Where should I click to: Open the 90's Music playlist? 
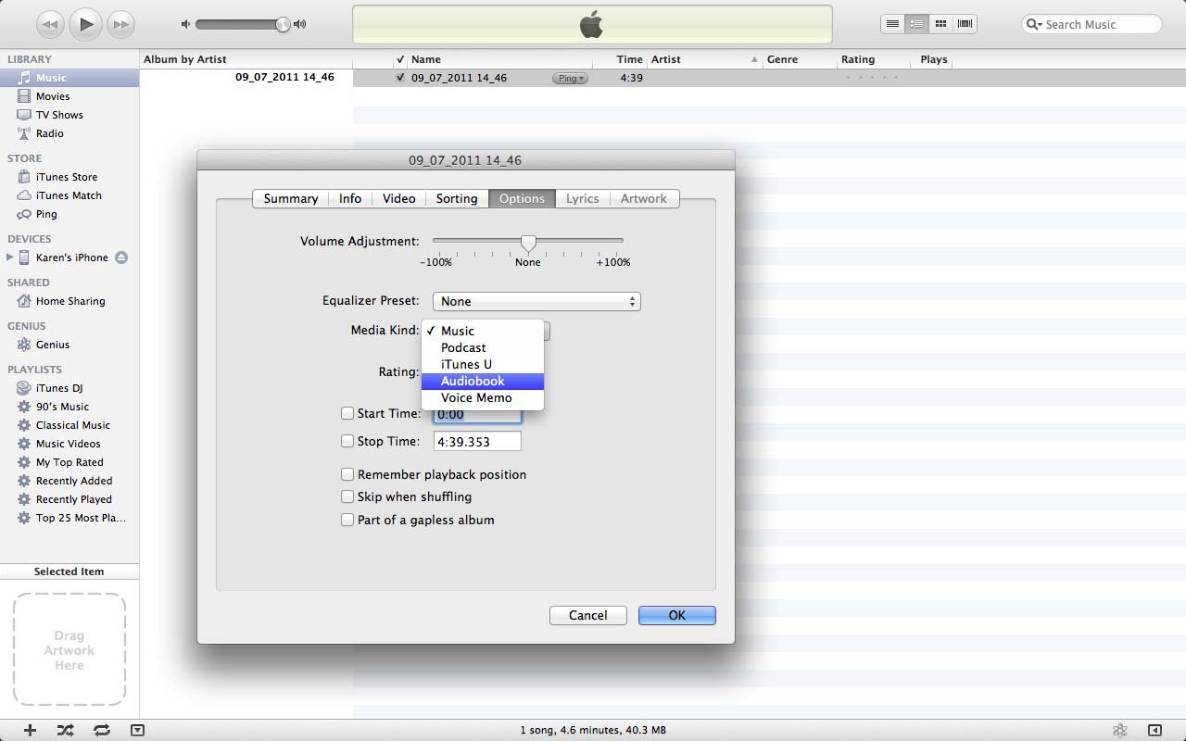pyautogui.click(x=69, y=407)
